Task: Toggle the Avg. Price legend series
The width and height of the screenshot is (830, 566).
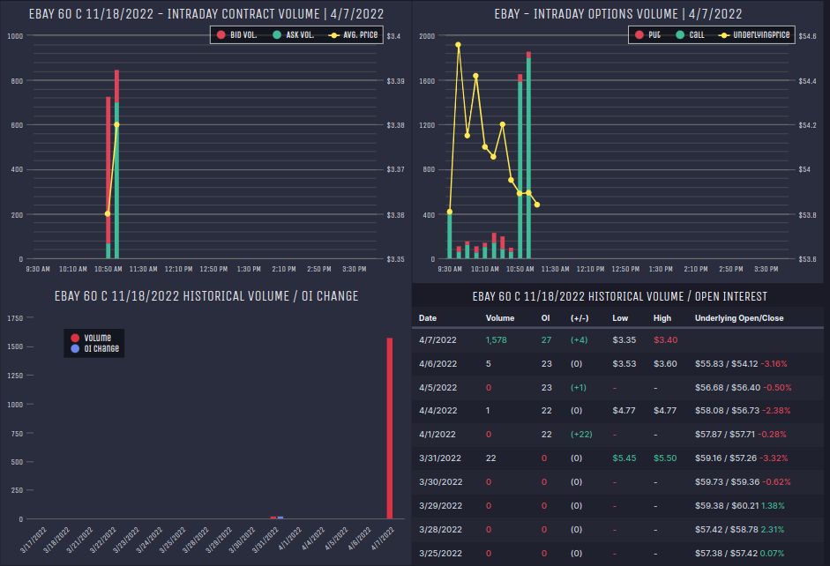Action: click(353, 35)
